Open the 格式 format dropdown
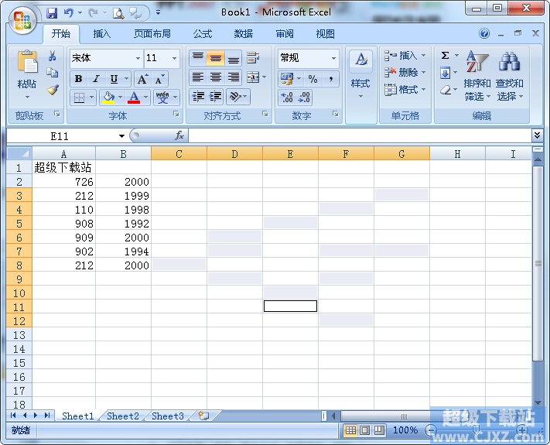 (405, 90)
